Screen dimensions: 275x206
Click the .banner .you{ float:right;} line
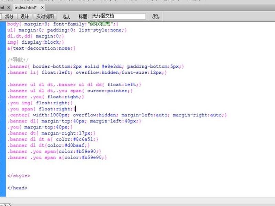point(46,97)
